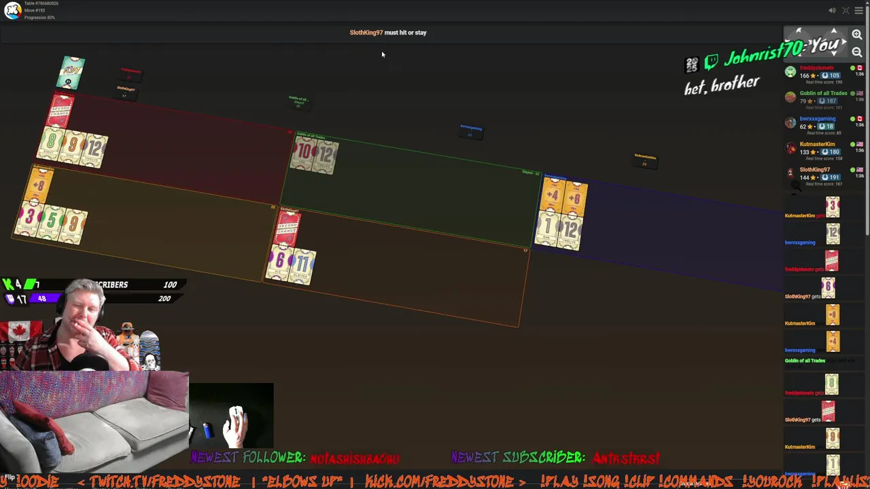
Task: Click SlothKing97's score badge 191
Action: [x=829, y=177]
